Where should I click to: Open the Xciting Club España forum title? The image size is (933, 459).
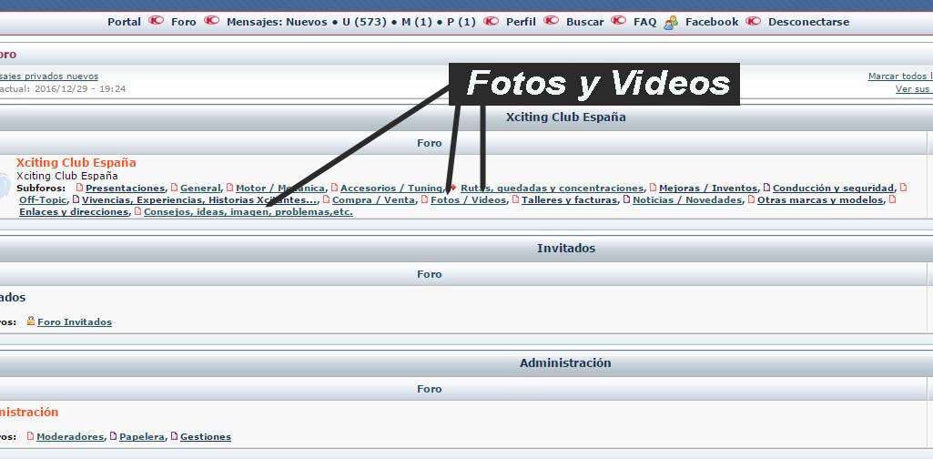76,163
